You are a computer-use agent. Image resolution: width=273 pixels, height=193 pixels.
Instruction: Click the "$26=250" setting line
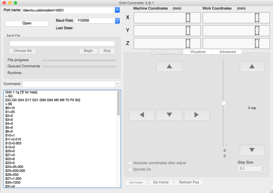click(x=12, y=175)
